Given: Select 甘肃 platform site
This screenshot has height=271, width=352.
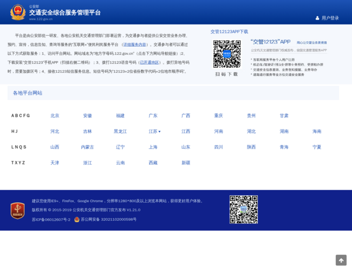Looking at the screenshot, I should coord(284,115).
